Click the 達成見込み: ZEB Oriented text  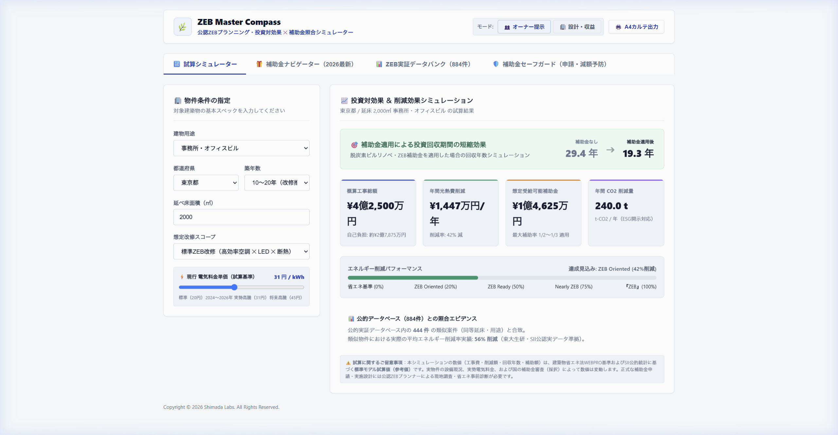[x=612, y=269]
